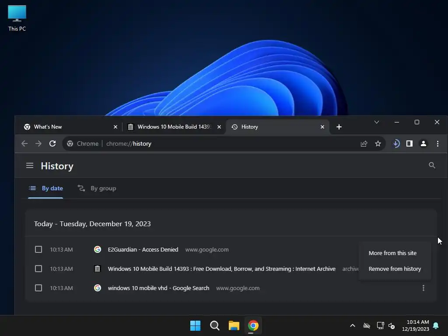Switch to the What's New tab
448x336 pixels.
point(70,127)
